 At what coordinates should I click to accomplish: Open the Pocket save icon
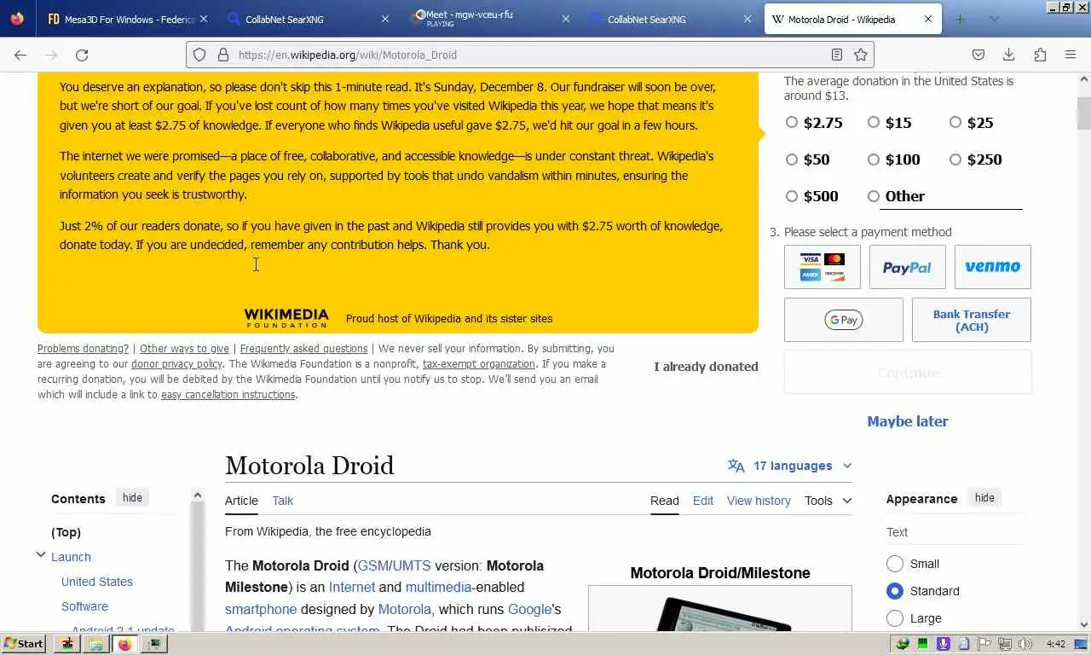978,55
